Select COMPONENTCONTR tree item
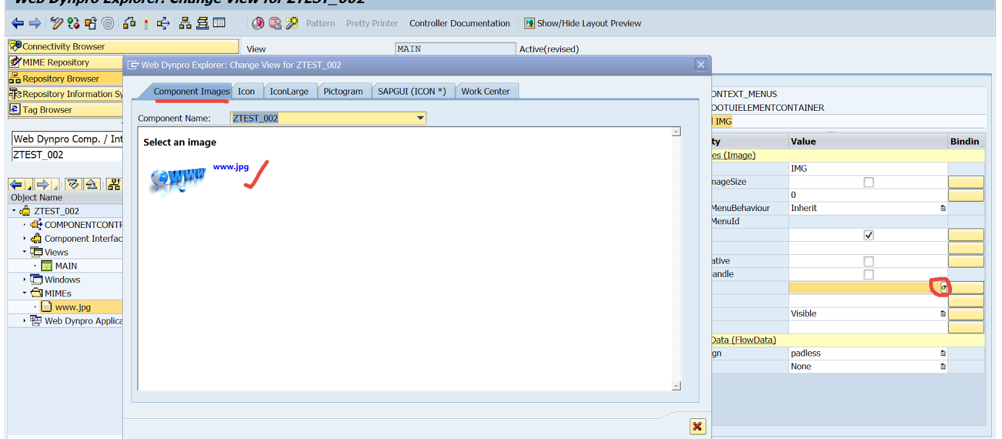Screen dimensions: 1002x439 click(x=83, y=225)
